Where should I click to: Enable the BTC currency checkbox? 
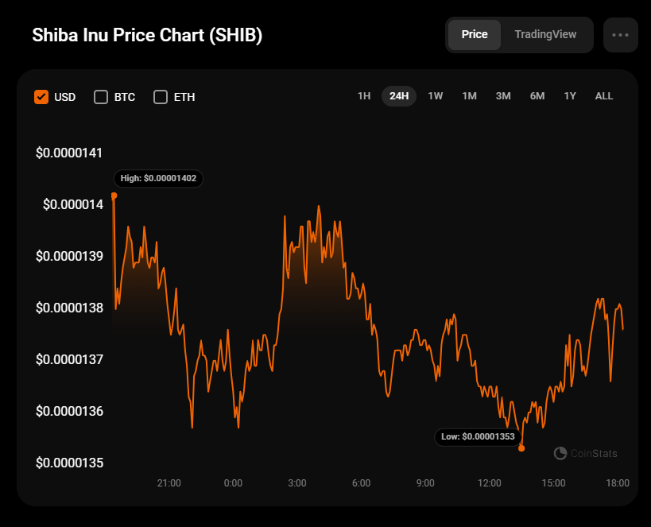coord(101,97)
